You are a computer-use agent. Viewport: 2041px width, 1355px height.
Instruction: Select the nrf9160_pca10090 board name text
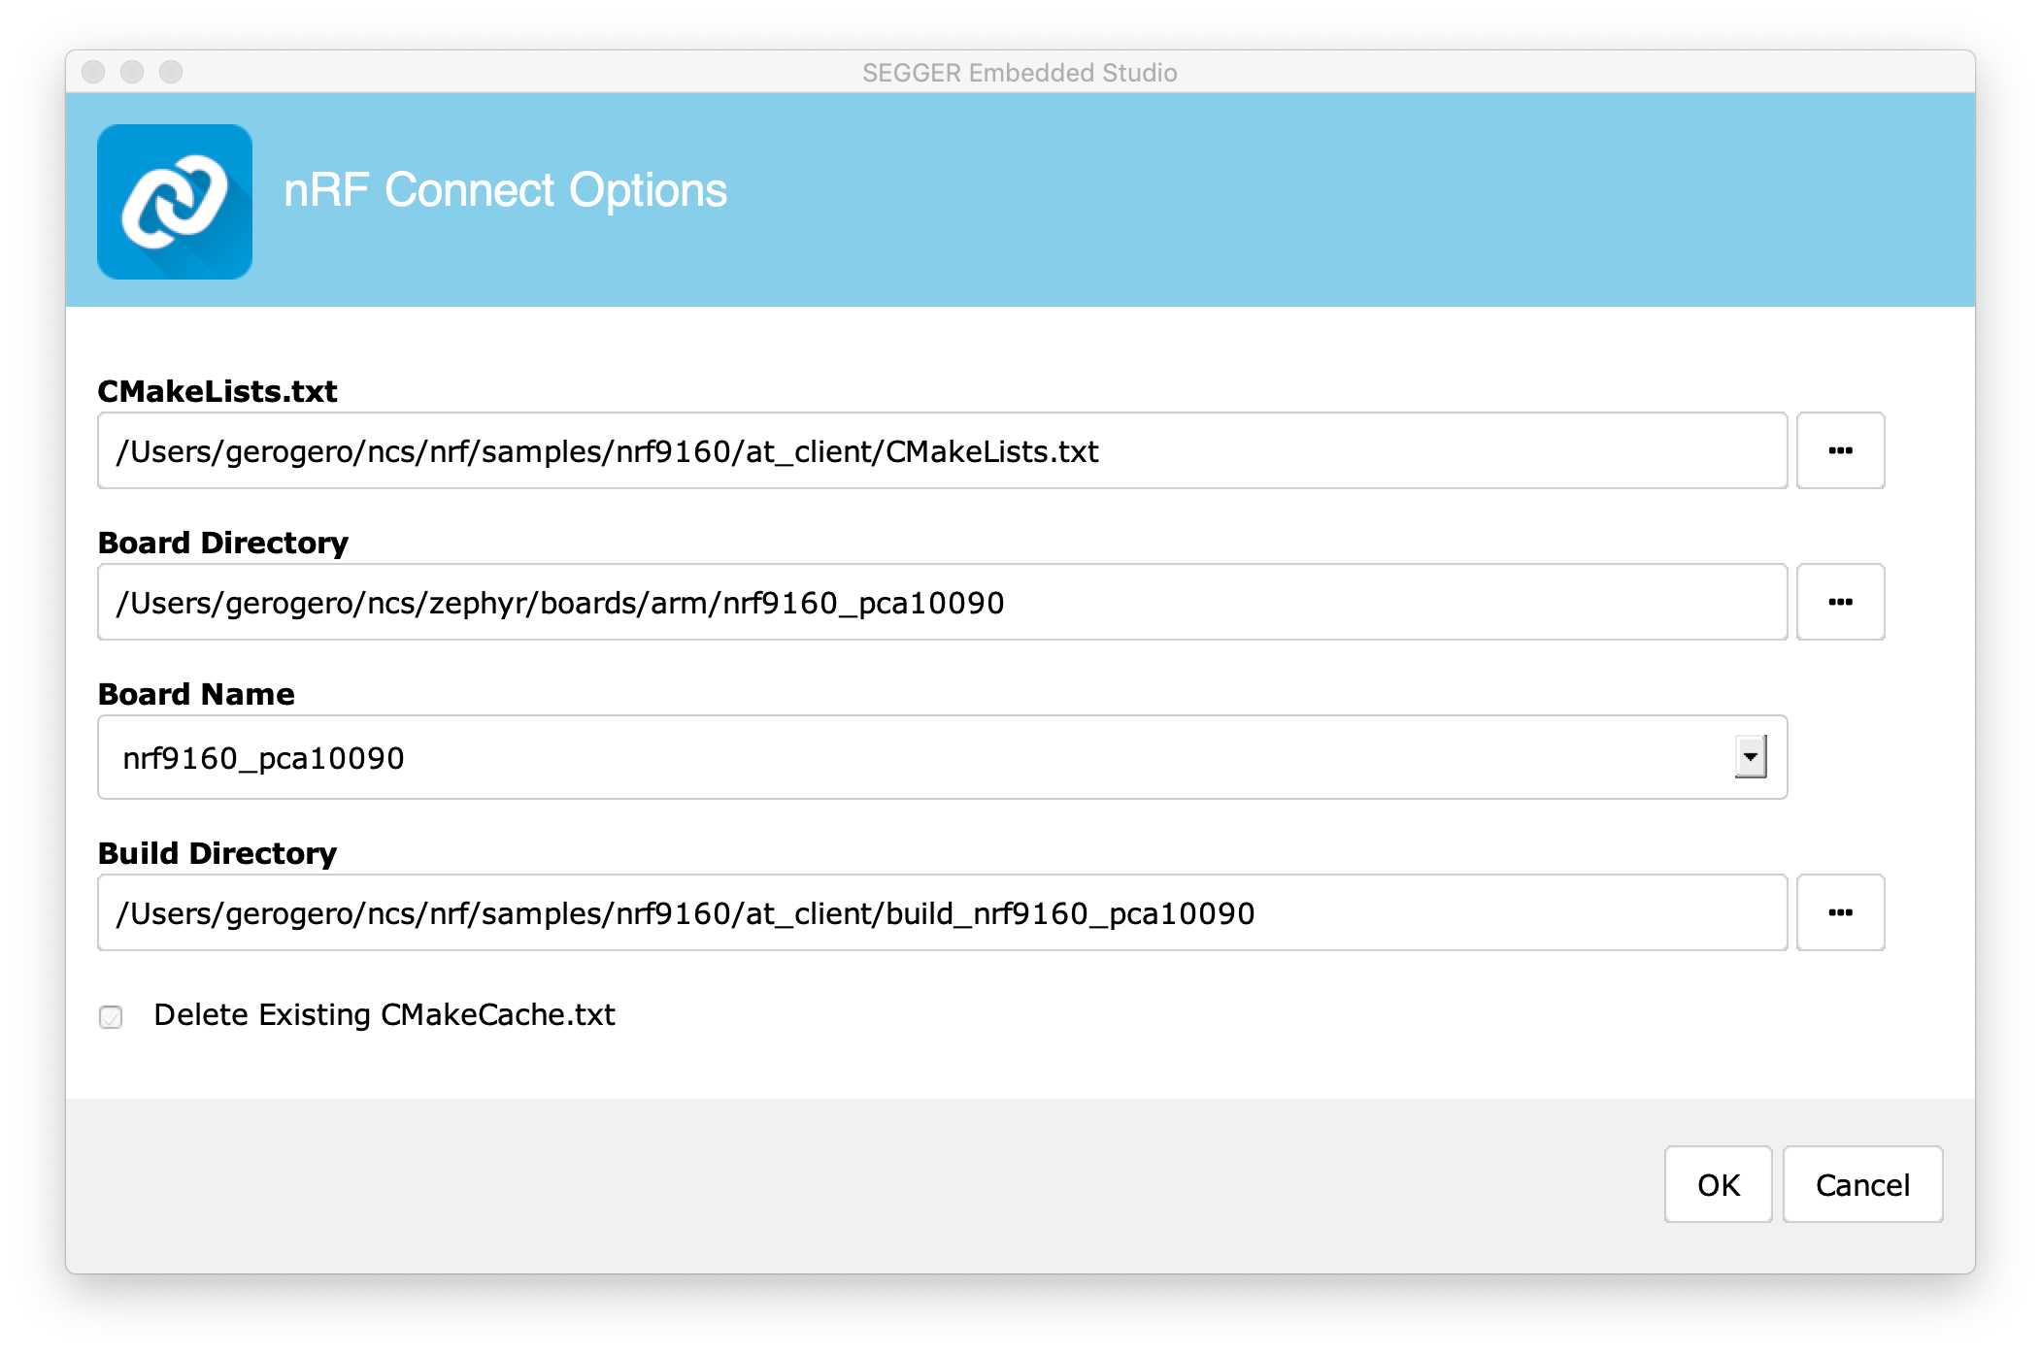[263, 758]
